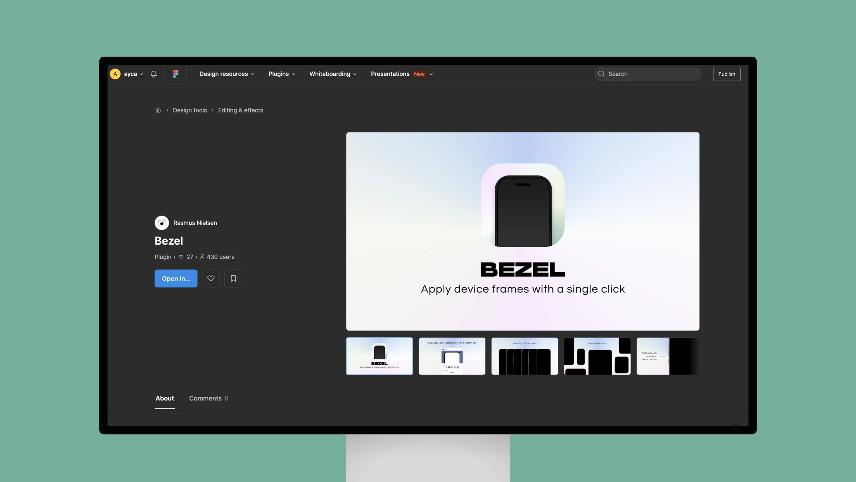Viewport: 856px width, 482px height.
Task: Click the user/people icon near 430 users
Action: (x=202, y=257)
